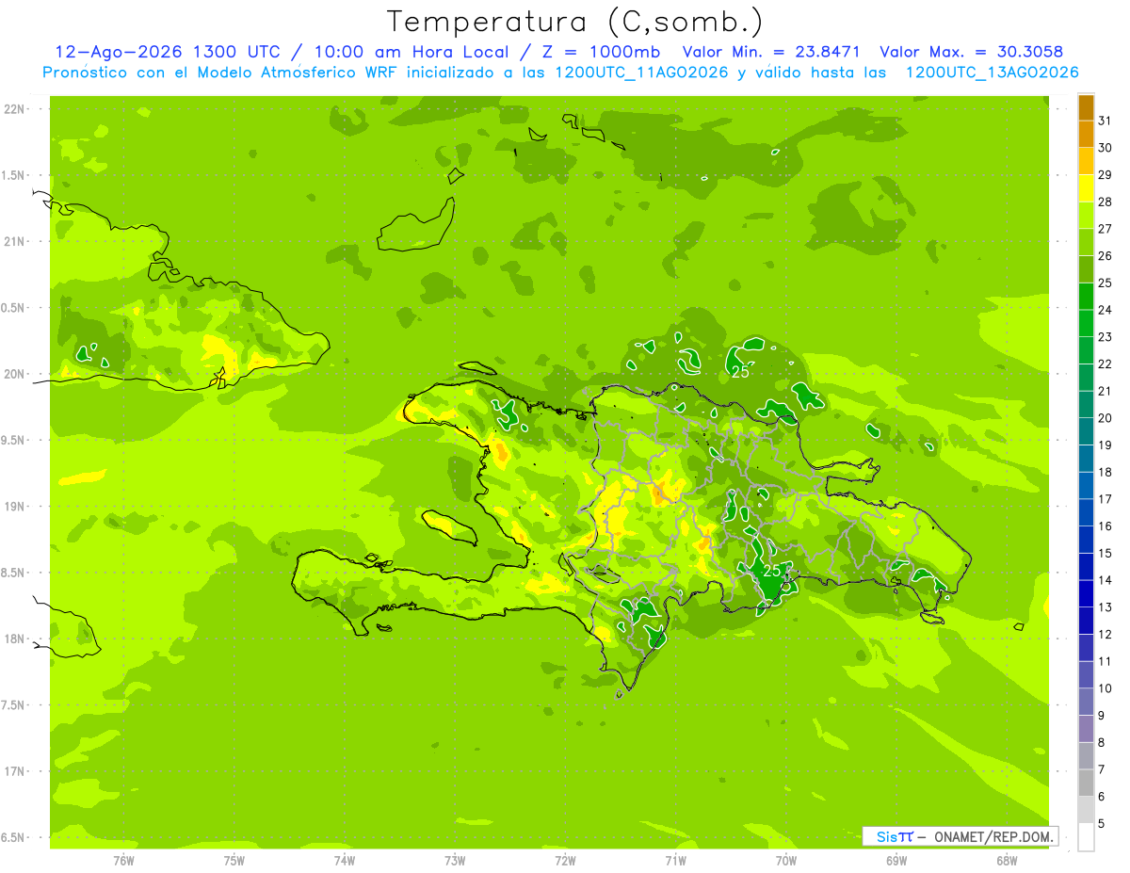Click the "25" contour label on the southern coast
1130x873 pixels.
772,571
